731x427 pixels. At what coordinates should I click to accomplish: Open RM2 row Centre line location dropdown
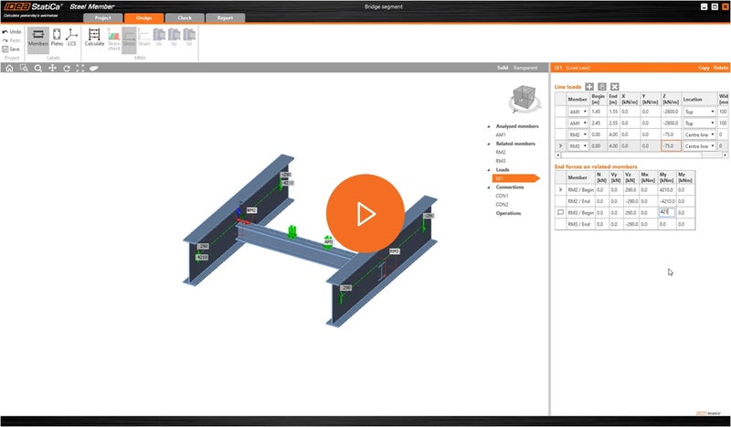[699, 134]
